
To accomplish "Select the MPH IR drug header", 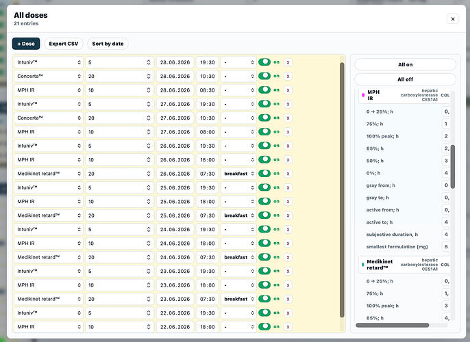I will (x=404, y=95).
